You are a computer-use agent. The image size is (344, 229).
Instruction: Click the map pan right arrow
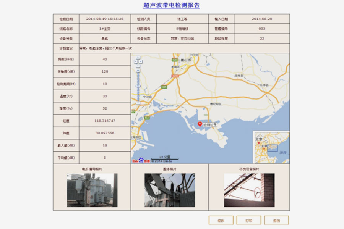(x=141, y=60)
